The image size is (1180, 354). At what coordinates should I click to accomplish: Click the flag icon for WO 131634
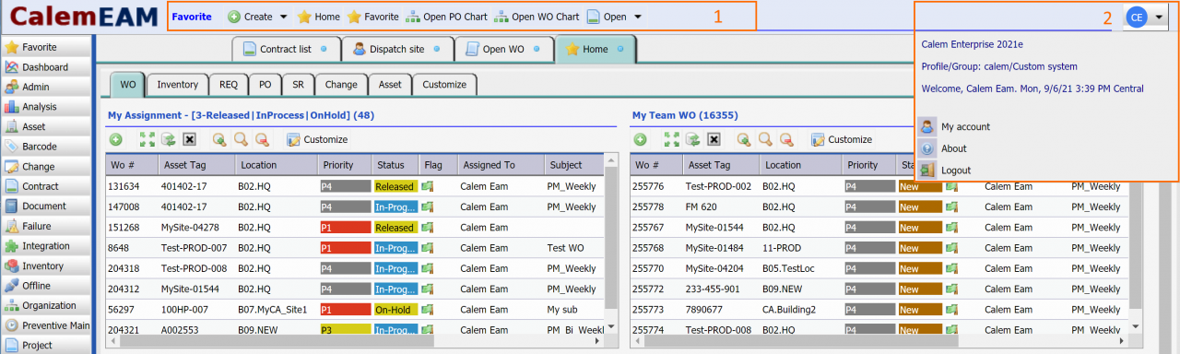(428, 185)
